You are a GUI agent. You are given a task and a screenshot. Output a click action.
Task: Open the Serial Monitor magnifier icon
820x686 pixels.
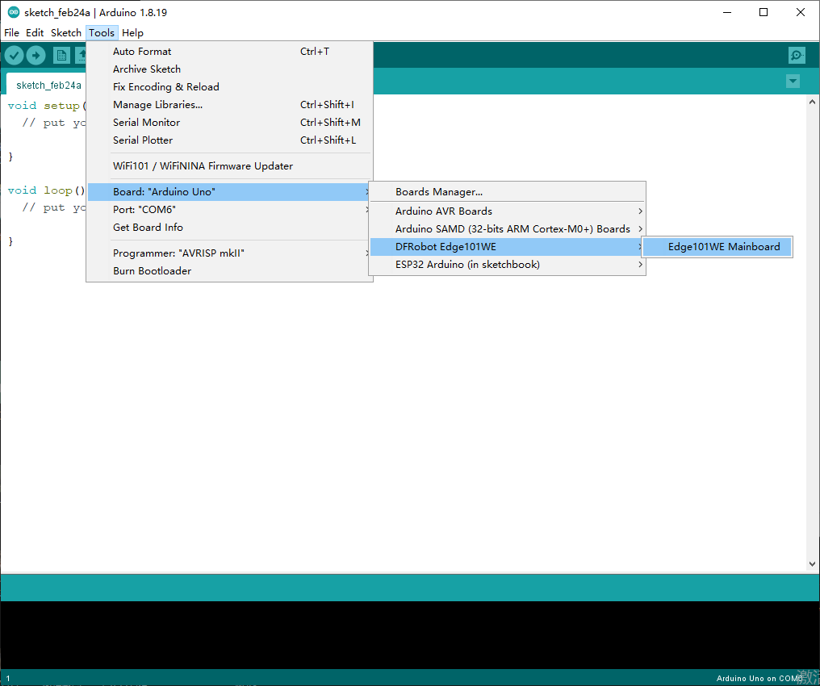tap(797, 55)
